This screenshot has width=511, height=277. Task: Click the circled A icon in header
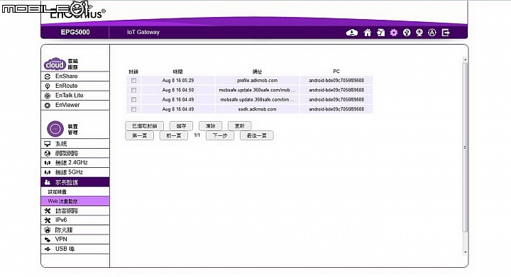click(432, 33)
